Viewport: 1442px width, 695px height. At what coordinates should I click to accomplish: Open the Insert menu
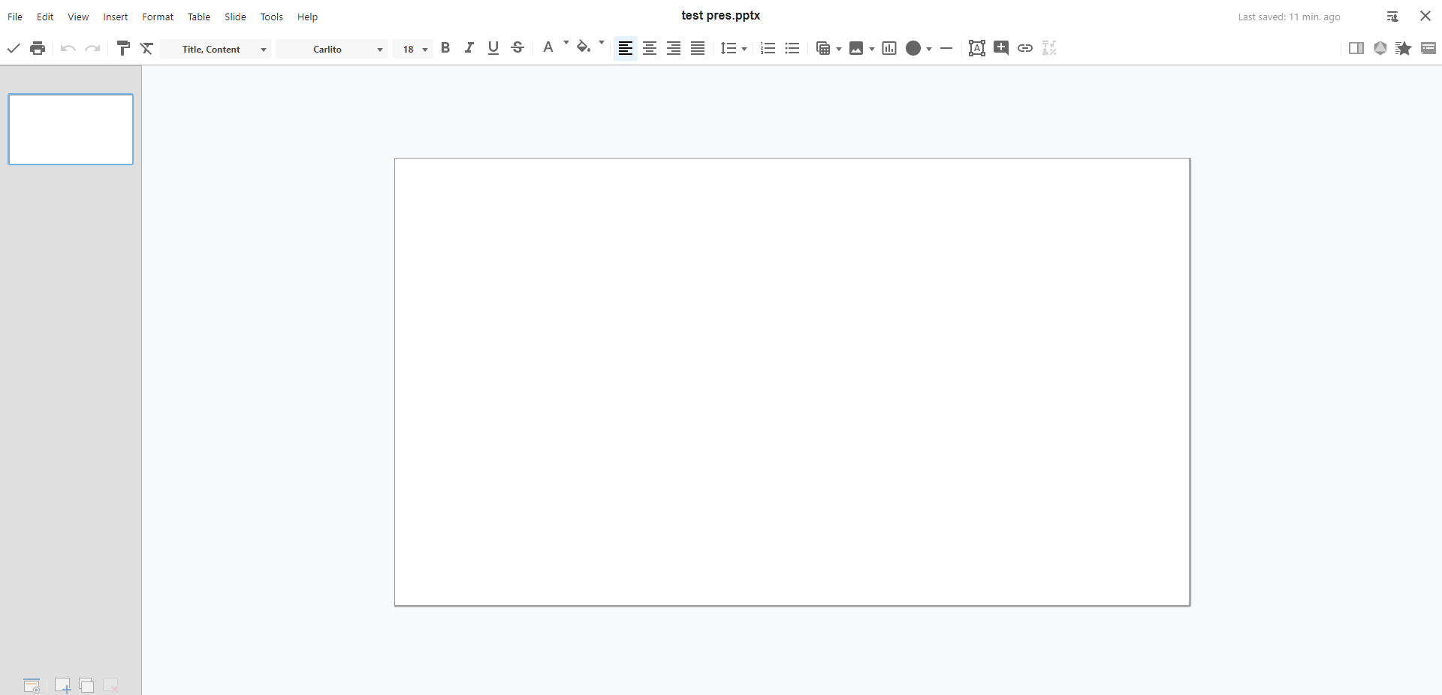pyautogui.click(x=115, y=17)
